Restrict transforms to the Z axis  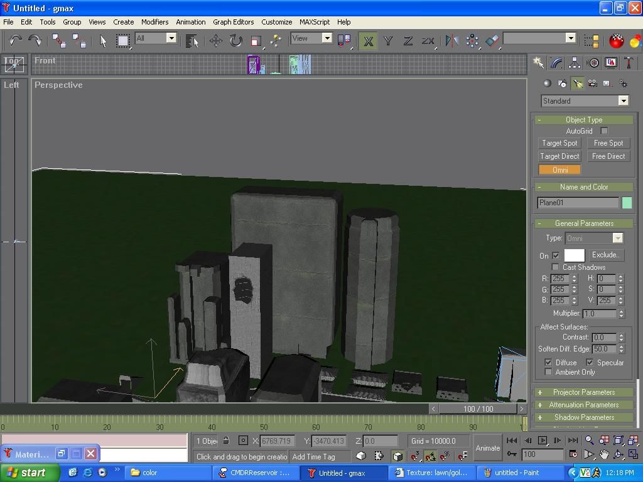[408, 41]
